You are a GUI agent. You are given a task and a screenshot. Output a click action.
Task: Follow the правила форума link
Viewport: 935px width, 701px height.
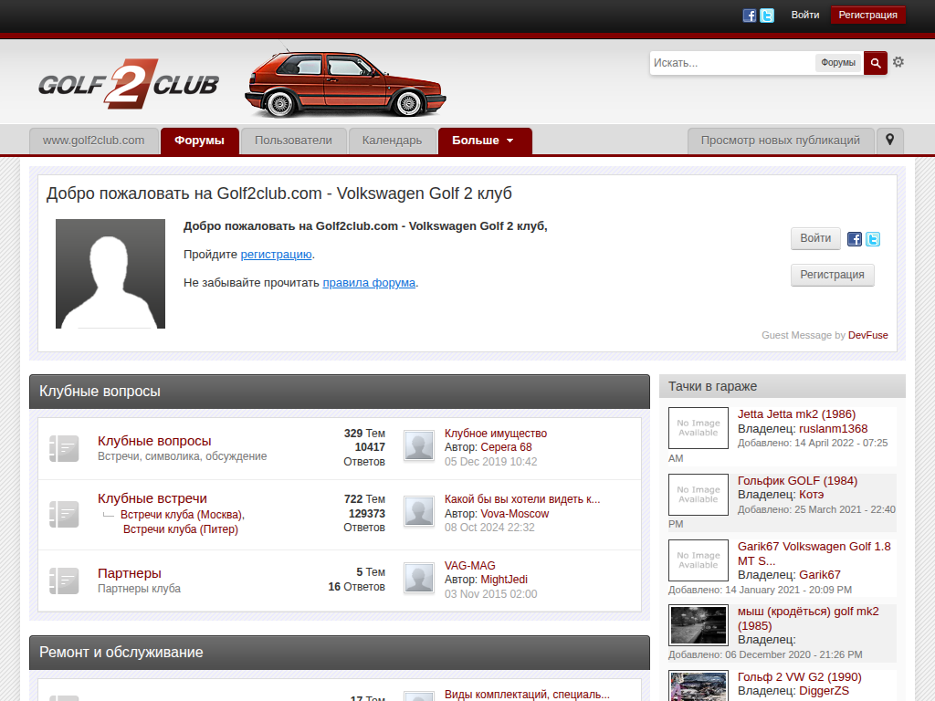pyautogui.click(x=369, y=283)
